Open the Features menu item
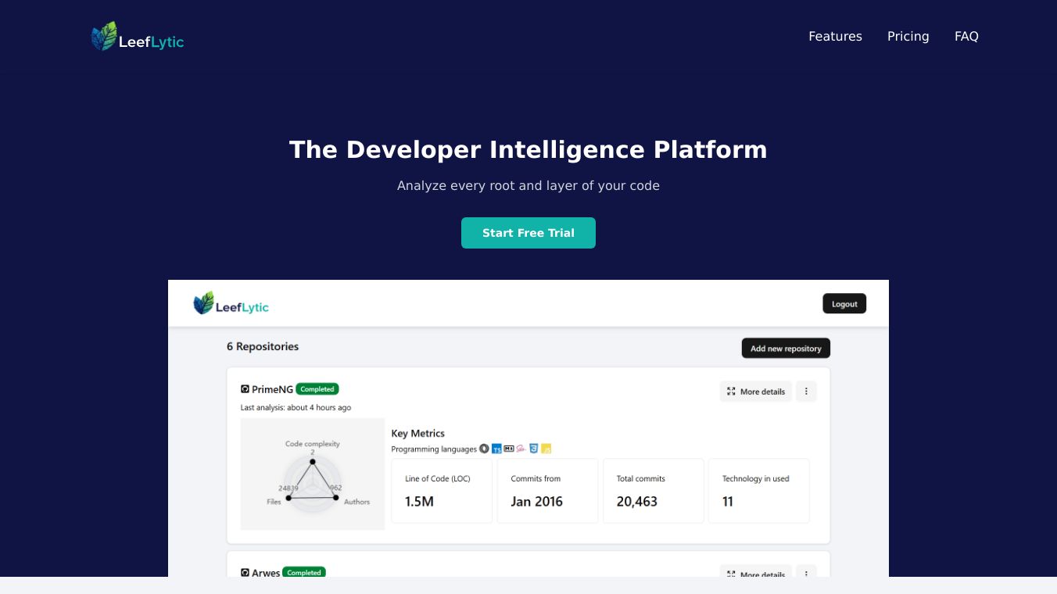 coord(835,37)
